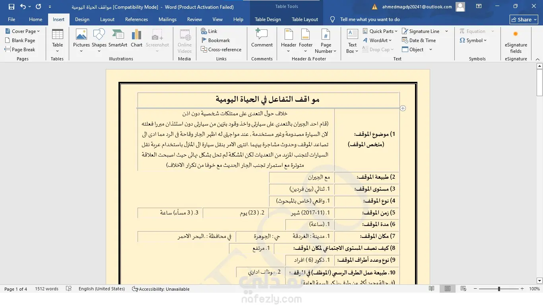
Task: Click the Page 1 of 4 indicator
Action: tap(16, 289)
